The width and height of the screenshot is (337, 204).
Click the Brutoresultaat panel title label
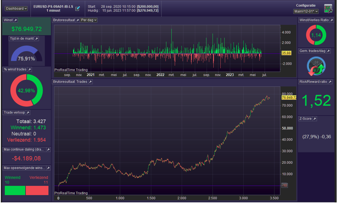pos(64,20)
